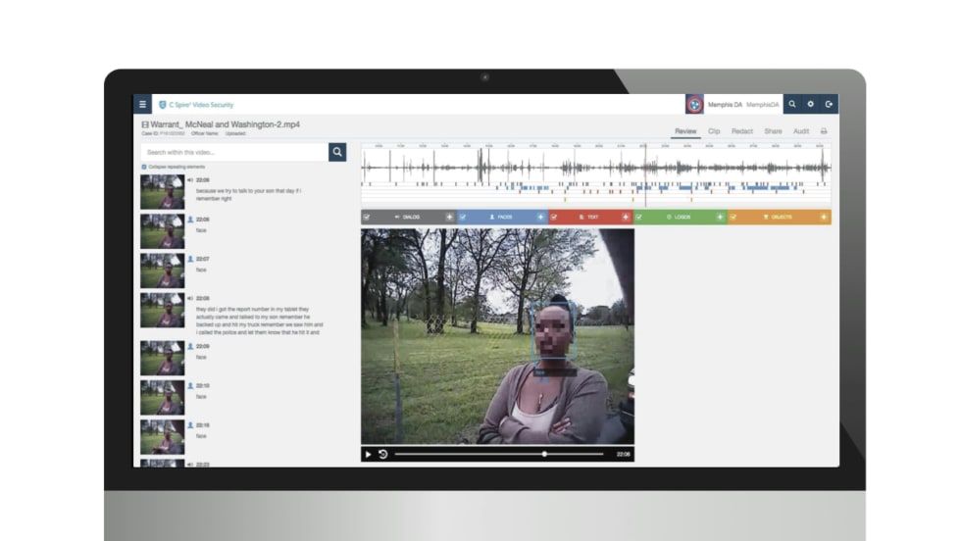Click the rewind/replay icon in player
This screenshot has height=541, width=961.
coord(382,454)
